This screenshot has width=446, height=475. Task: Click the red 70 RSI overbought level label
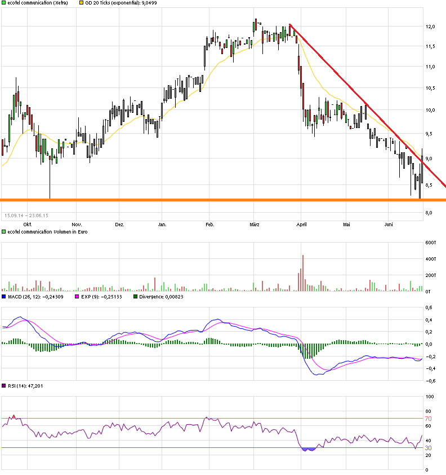click(428, 419)
